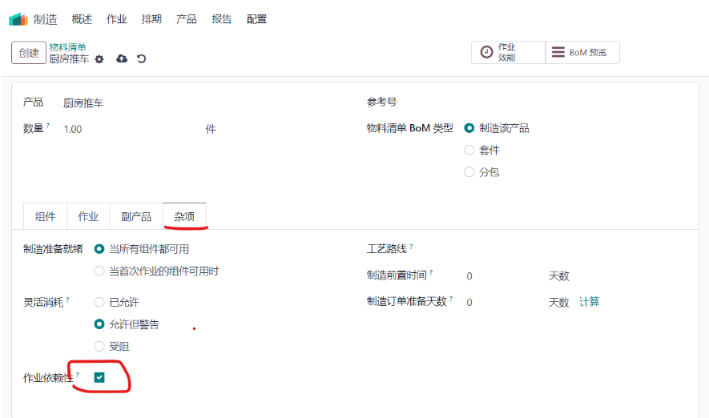Select the 当首次作业的组件可用时 radio option
Viewport: 709px width, 418px height.
pos(99,271)
